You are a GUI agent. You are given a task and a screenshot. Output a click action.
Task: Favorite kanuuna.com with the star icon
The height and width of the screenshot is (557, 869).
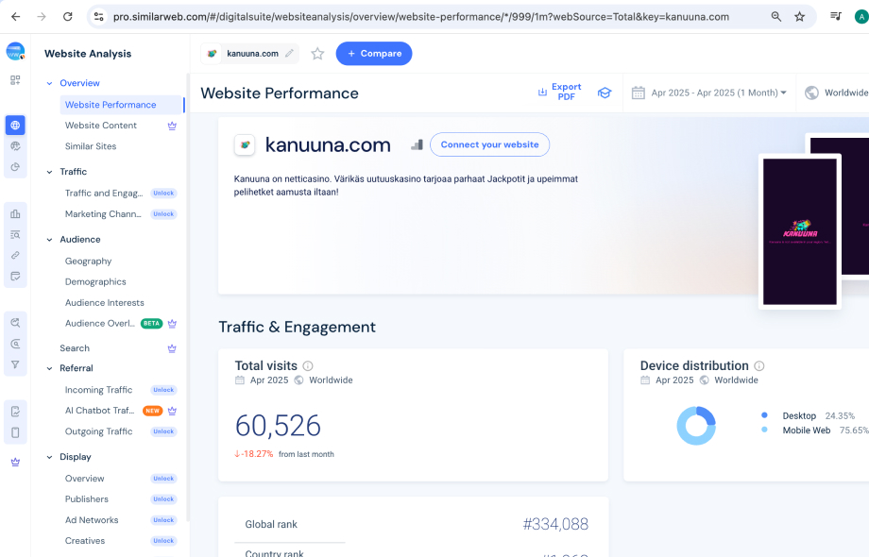coord(317,54)
